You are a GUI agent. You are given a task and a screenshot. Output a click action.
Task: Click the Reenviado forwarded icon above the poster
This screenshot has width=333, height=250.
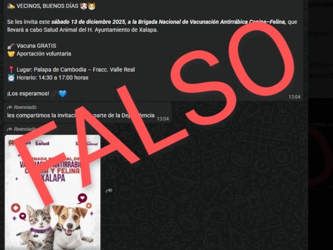click(9, 129)
